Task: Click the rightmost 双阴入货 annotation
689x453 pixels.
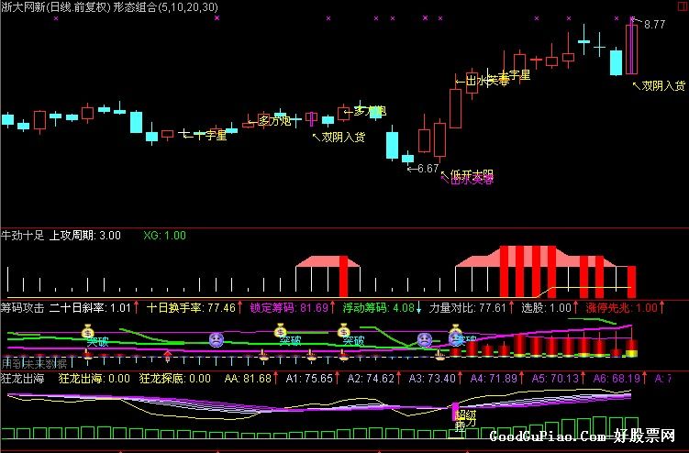Action: pos(663,85)
